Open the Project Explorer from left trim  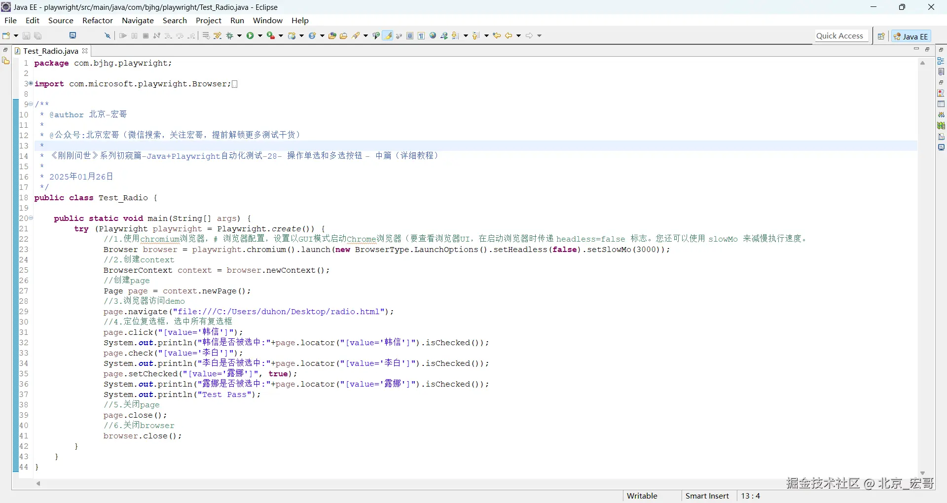coord(6,61)
